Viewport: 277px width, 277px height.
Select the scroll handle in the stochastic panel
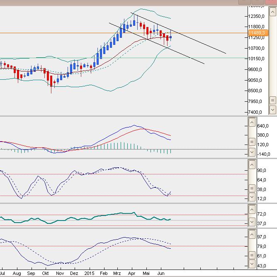(252, 188)
